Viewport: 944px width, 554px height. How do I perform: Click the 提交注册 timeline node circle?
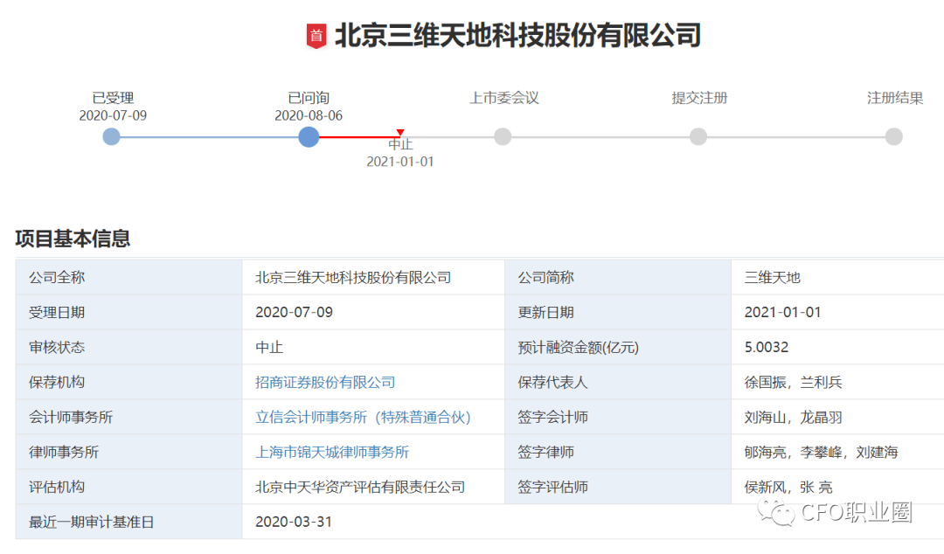point(698,136)
